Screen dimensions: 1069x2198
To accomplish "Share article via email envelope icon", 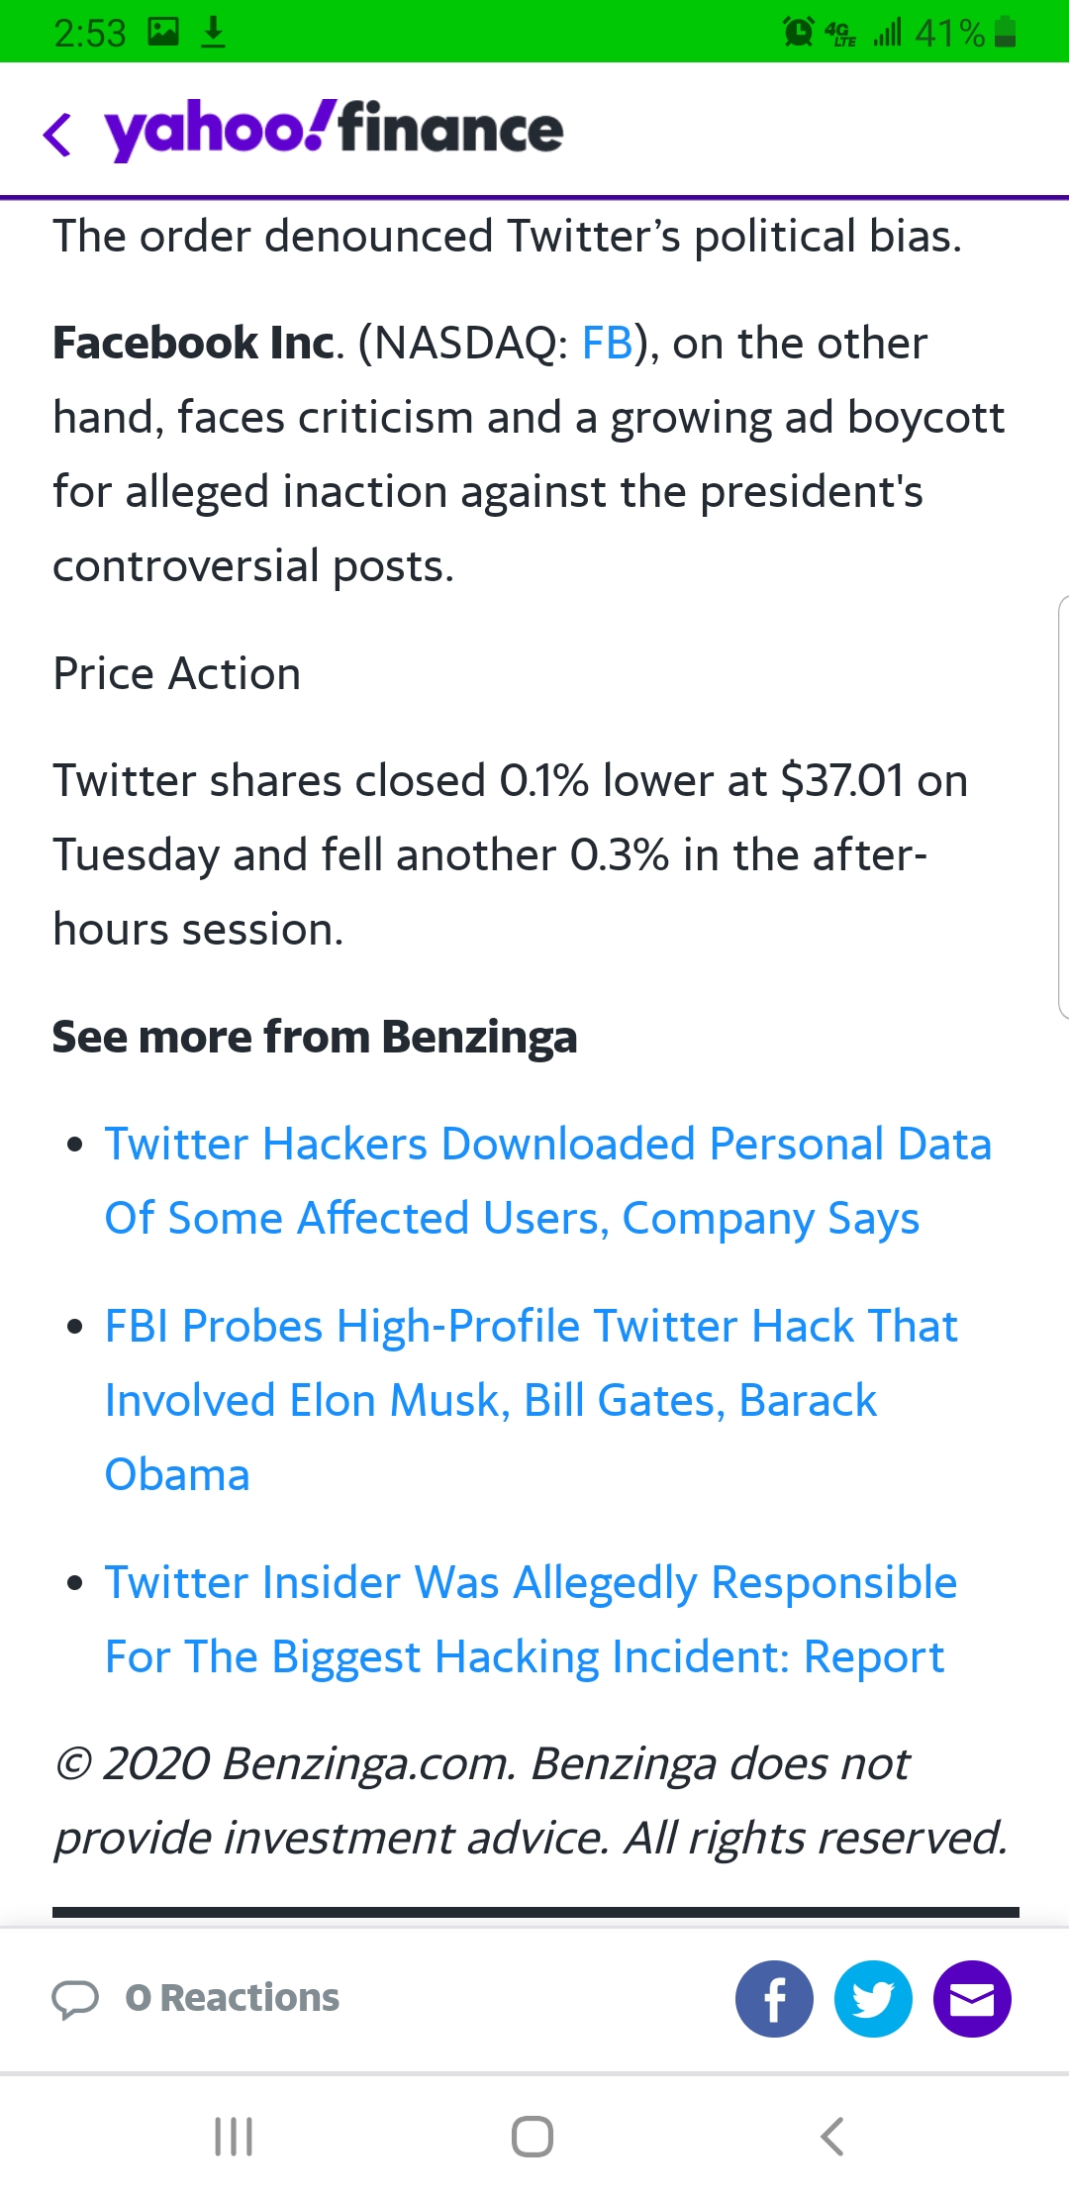I will point(972,1998).
